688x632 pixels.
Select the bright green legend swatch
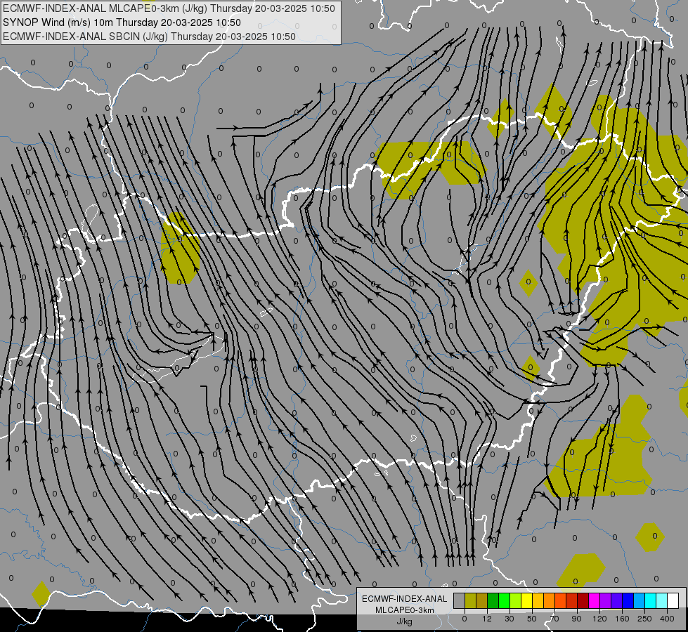pyautogui.click(x=504, y=600)
